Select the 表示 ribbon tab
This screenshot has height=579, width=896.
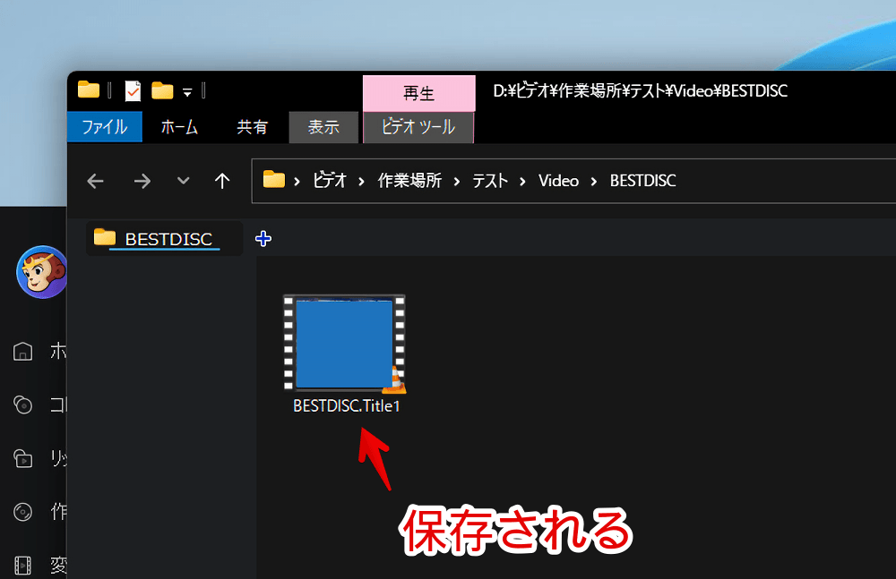pyautogui.click(x=323, y=127)
